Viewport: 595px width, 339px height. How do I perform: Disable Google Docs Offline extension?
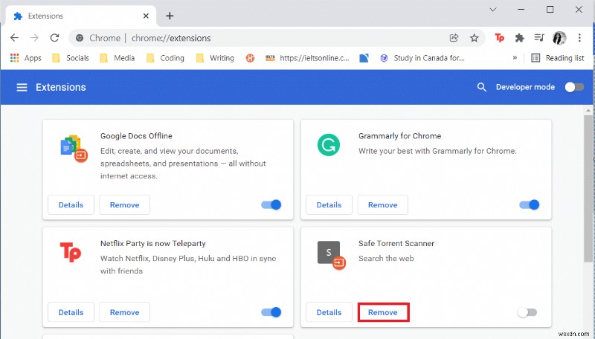click(271, 204)
